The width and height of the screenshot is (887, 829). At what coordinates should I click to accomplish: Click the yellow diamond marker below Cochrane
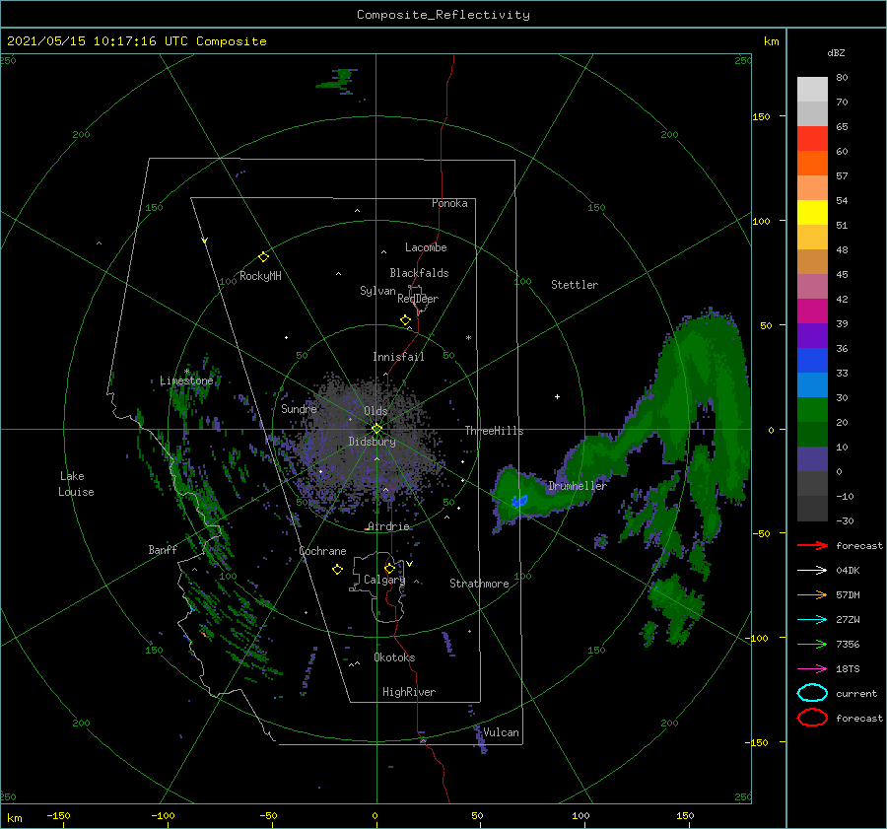tap(337, 570)
